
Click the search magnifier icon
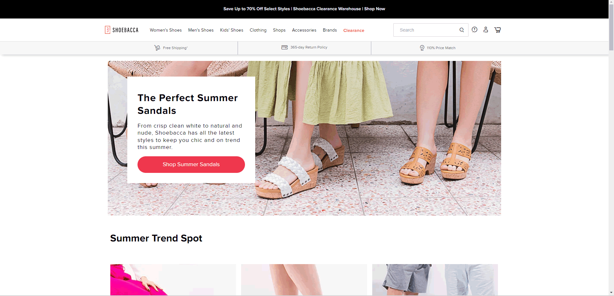click(461, 30)
